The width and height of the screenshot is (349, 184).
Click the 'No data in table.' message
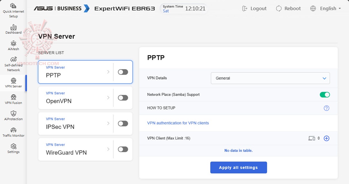[238, 150]
